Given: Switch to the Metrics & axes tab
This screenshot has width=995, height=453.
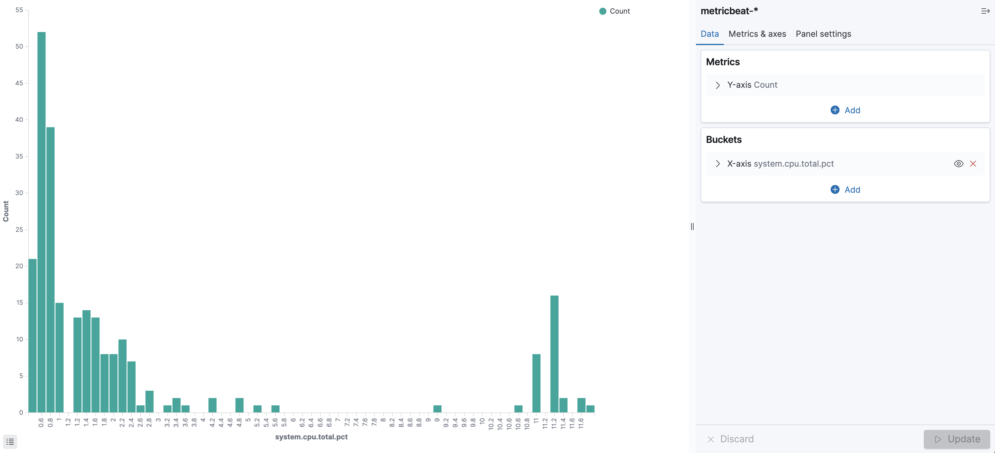Looking at the screenshot, I should [757, 34].
